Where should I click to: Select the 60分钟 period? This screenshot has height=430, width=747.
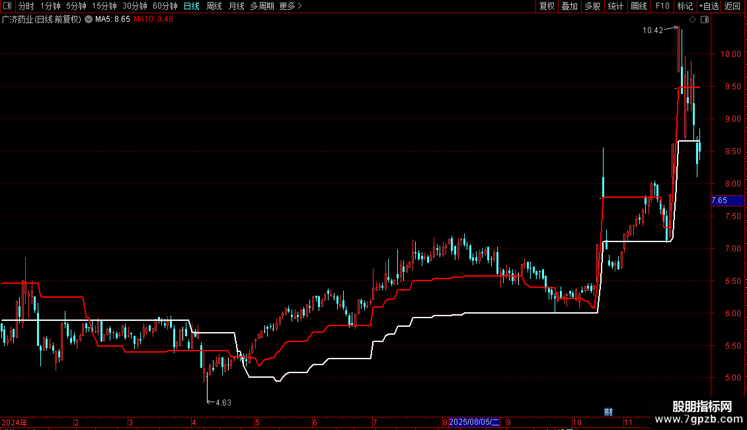165,6
